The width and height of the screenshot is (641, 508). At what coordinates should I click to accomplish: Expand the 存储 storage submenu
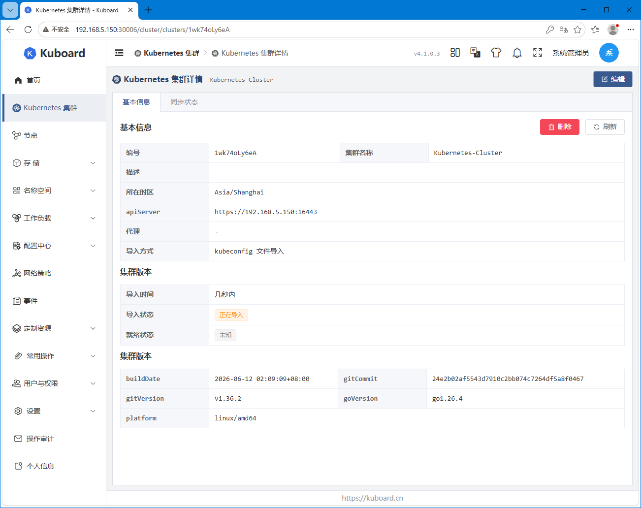pyautogui.click(x=54, y=163)
